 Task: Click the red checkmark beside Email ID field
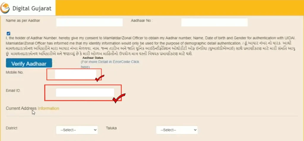tap(119, 98)
